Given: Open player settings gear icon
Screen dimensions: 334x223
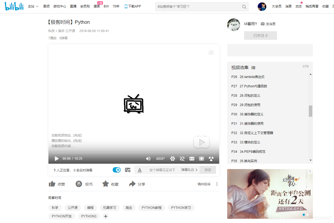Looking at the screenshot, I should click(x=173, y=159).
